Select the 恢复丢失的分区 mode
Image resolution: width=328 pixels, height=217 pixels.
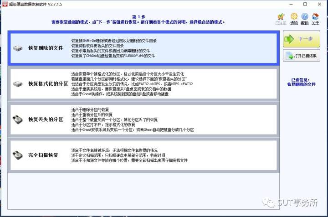143,119
